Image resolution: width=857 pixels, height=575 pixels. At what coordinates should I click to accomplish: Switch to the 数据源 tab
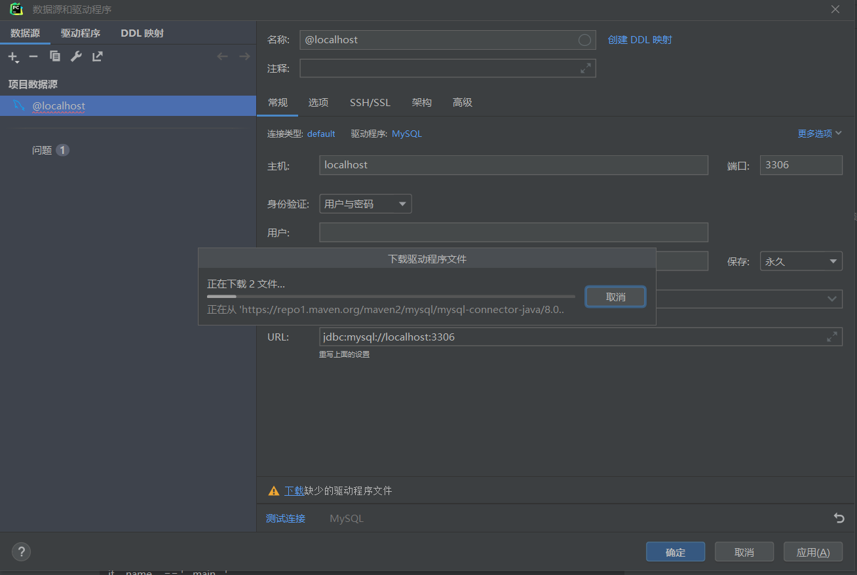pos(25,33)
